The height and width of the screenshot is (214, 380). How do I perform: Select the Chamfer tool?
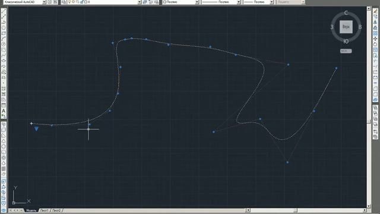(375, 89)
